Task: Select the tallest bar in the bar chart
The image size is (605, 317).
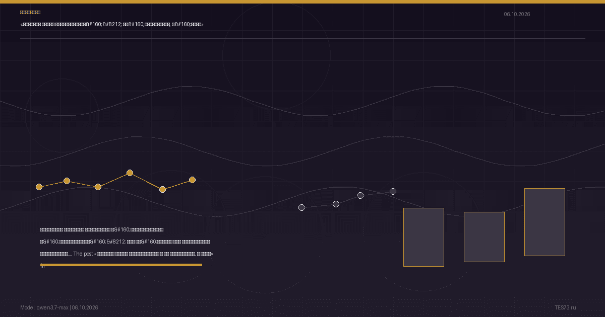Action: coord(544,222)
